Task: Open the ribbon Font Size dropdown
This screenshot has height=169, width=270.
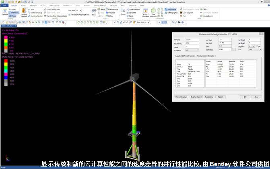Action: tap(80, 10)
